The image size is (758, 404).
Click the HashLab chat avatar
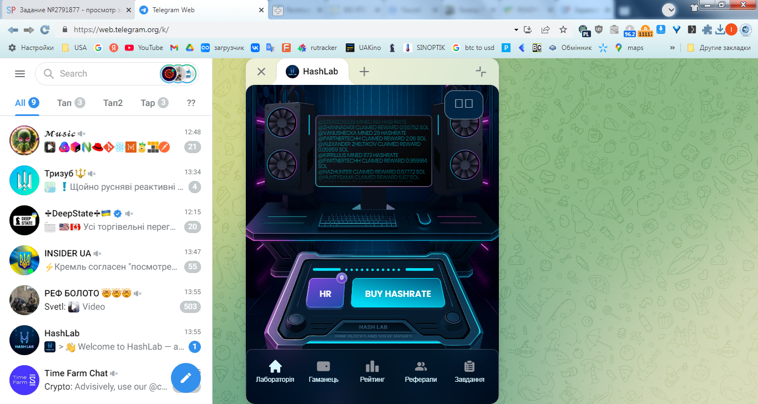[x=24, y=340]
